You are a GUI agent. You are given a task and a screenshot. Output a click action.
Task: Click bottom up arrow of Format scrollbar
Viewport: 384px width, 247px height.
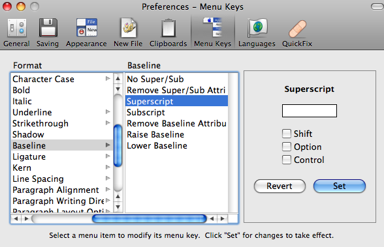click(118, 196)
